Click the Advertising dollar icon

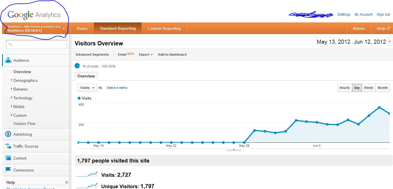tap(8, 134)
